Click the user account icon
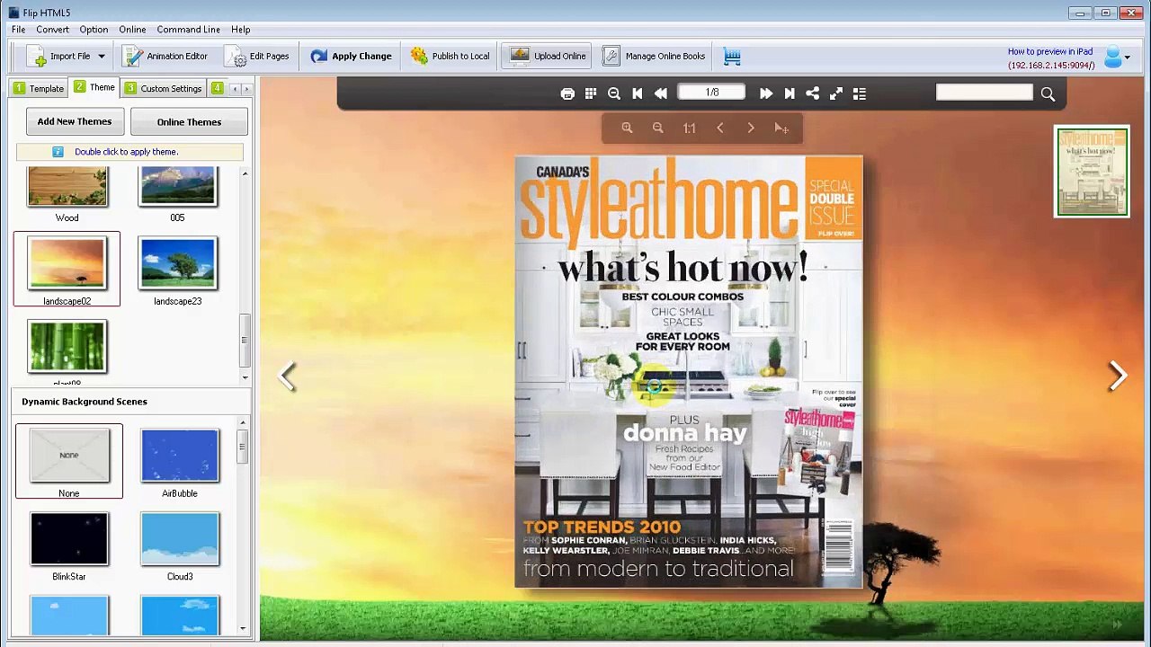 click(x=1113, y=57)
